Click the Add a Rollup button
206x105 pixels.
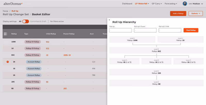(x=178, y=13)
